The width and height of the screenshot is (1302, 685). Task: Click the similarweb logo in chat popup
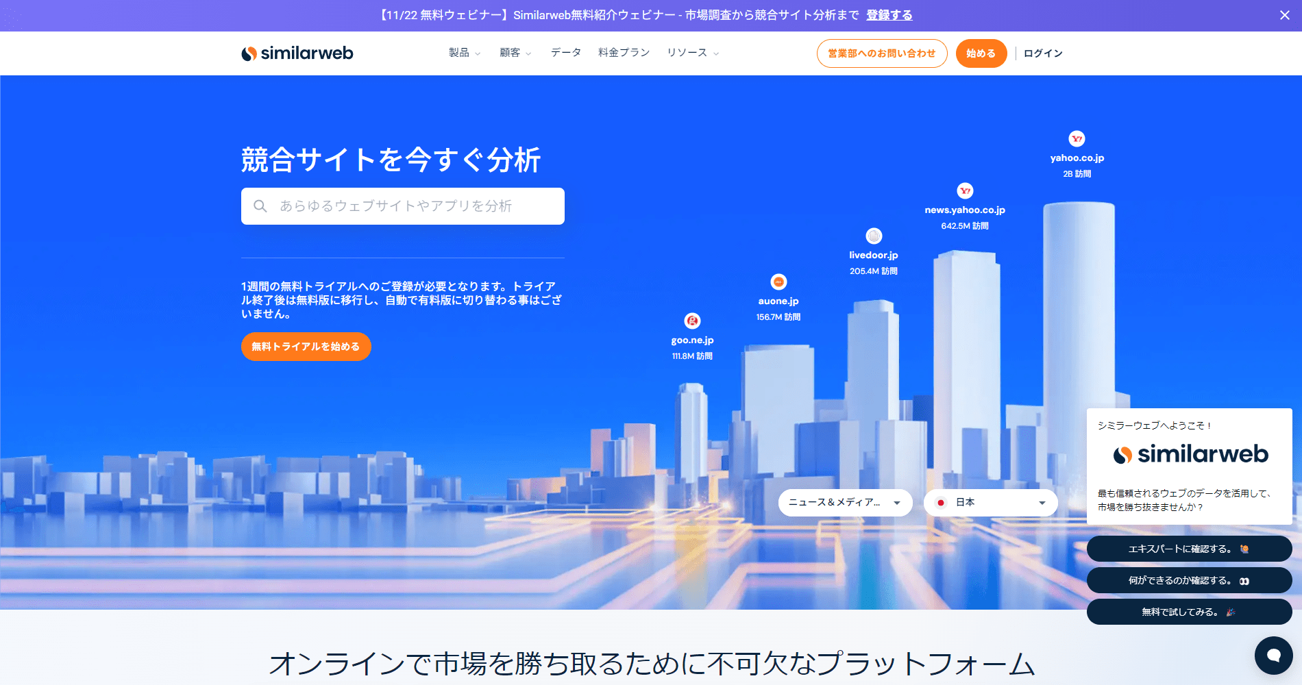[1190, 454]
